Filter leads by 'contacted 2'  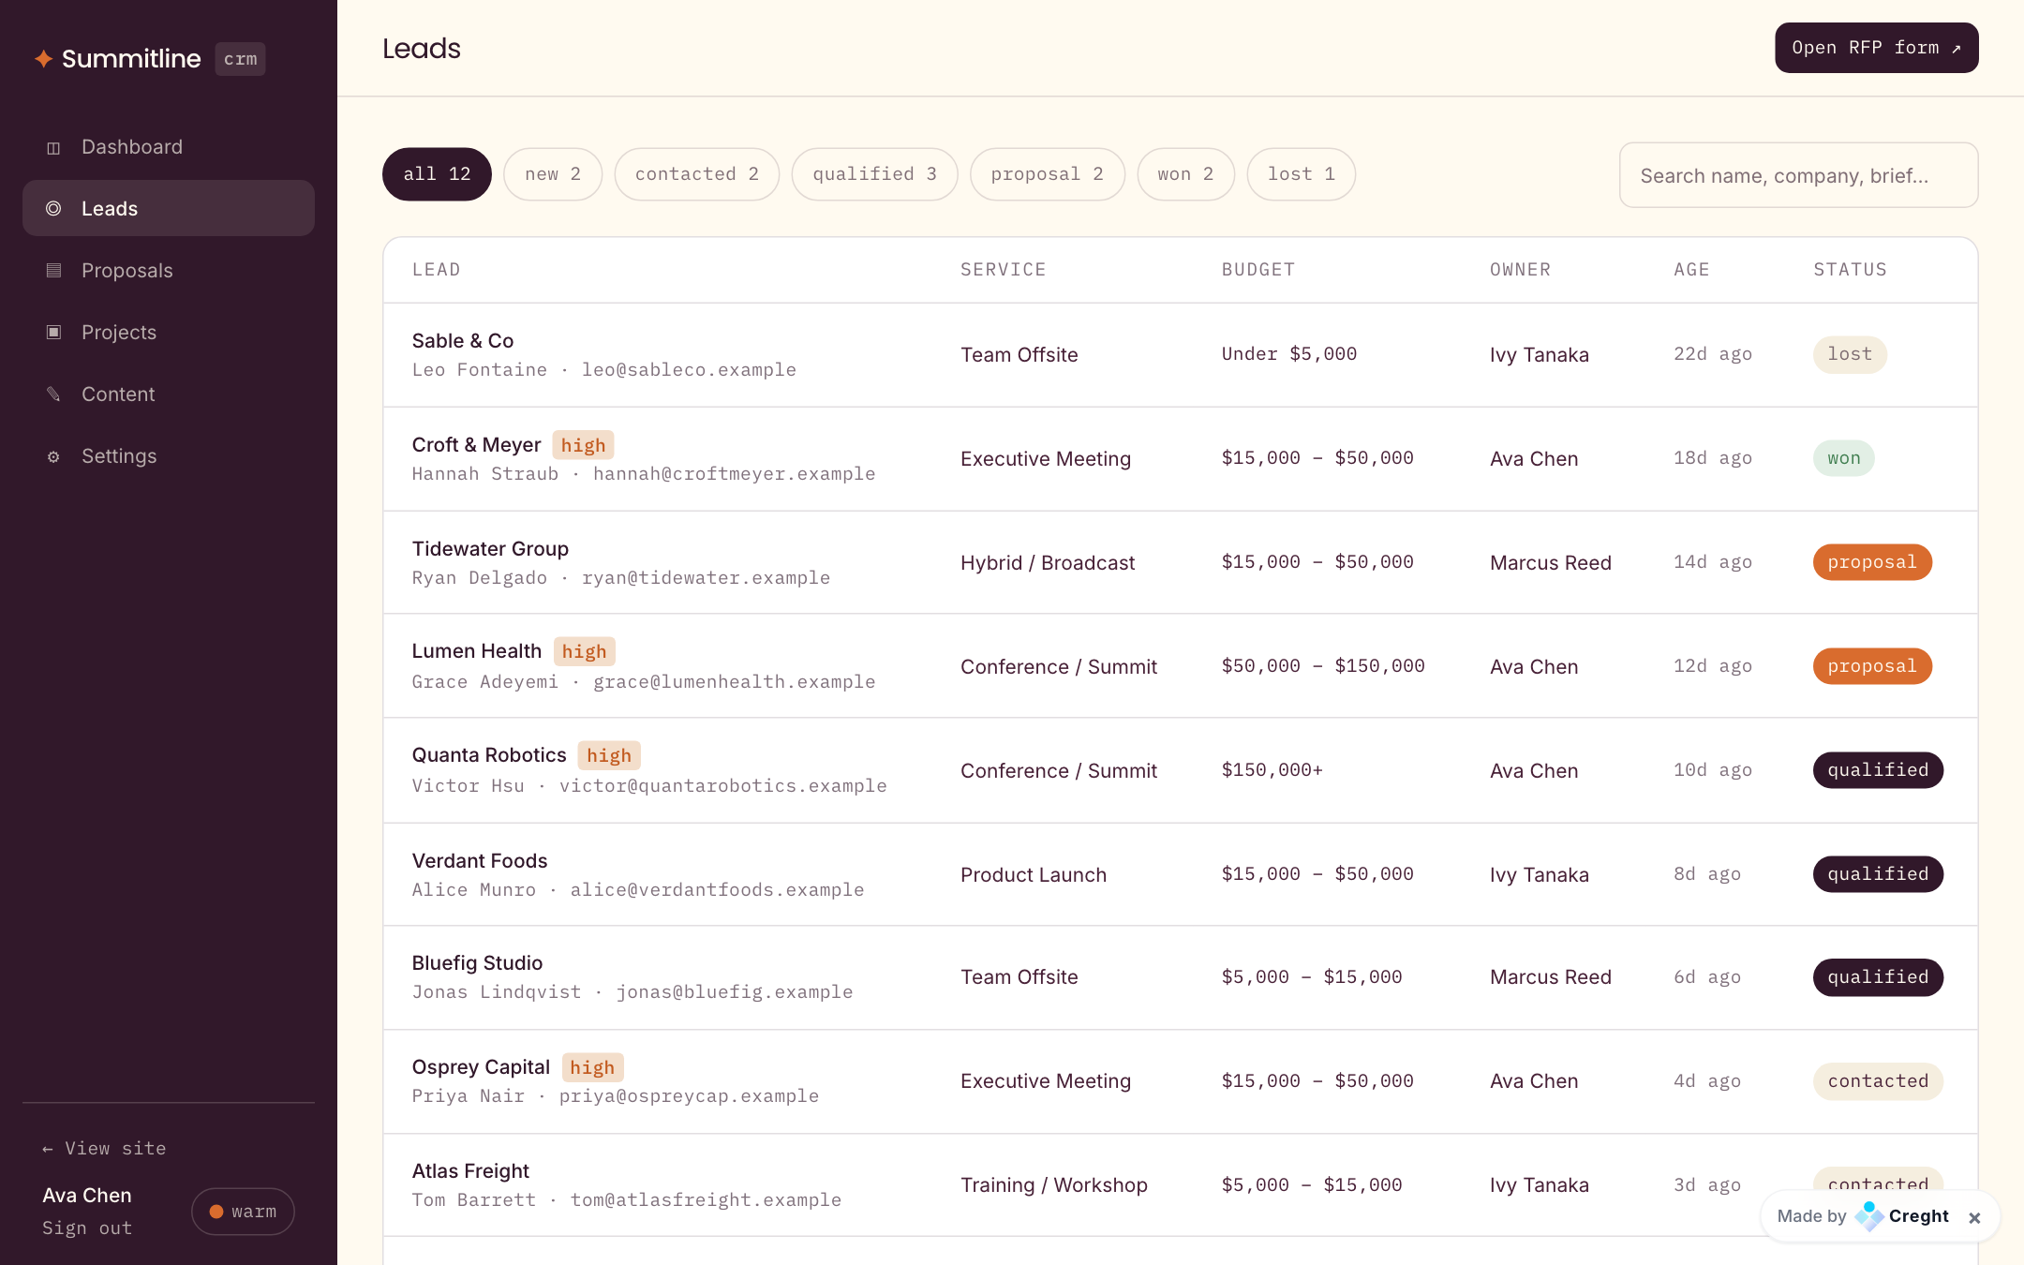tap(697, 174)
